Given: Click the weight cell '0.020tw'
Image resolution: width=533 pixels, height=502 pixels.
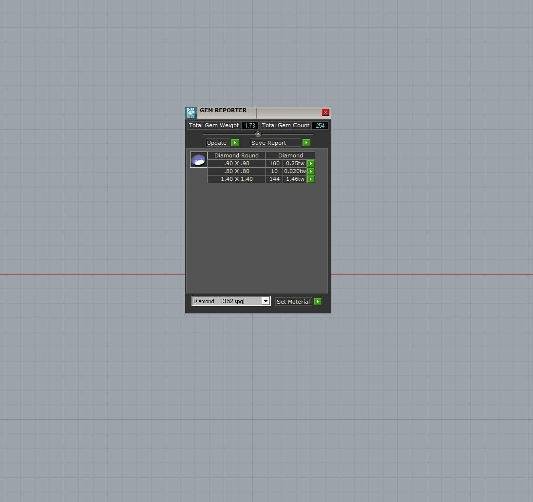Looking at the screenshot, I should click(x=295, y=171).
